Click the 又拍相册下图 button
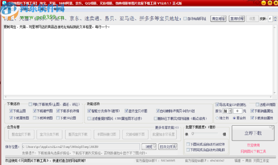This screenshot has width=278, height=165. tap(135, 134)
